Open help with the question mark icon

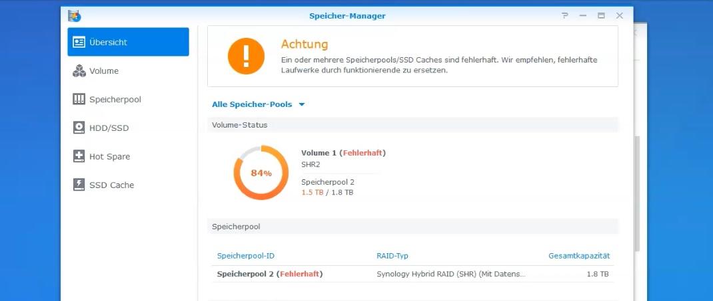tap(565, 16)
